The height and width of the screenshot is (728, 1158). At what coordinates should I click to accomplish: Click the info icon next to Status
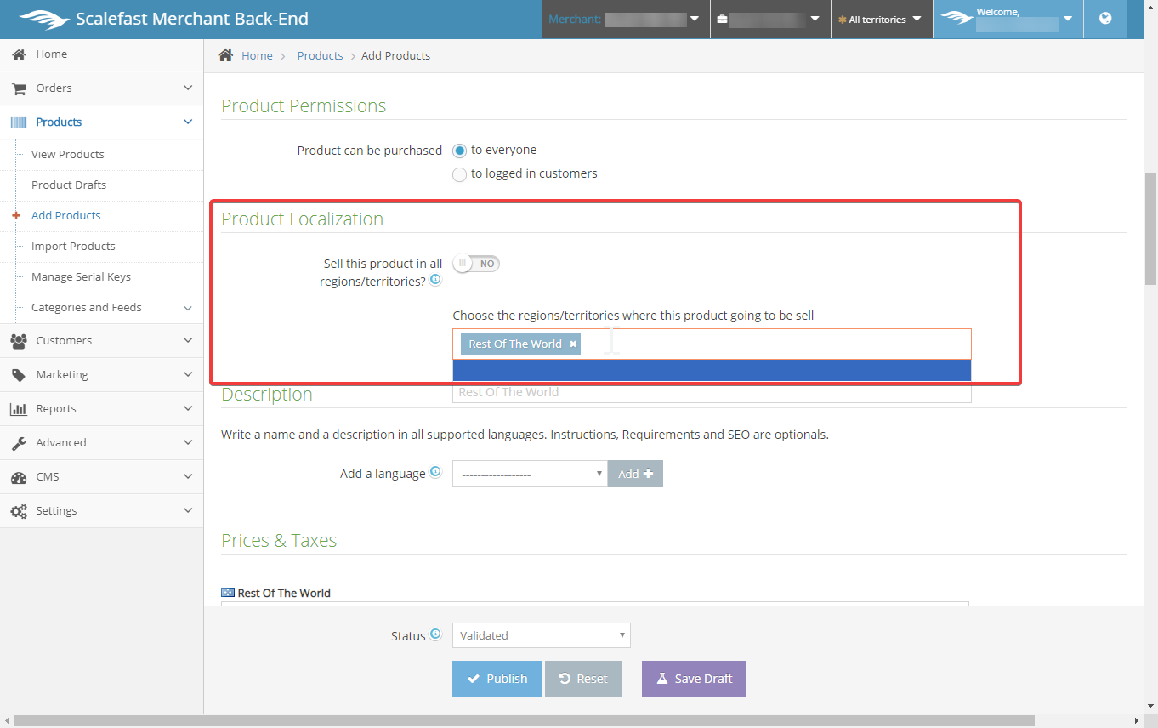(x=435, y=634)
